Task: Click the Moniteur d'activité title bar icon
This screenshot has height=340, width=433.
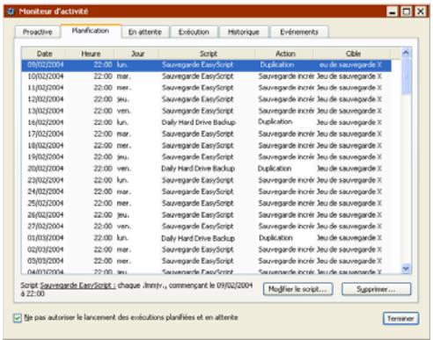Action: (x=11, y=11)
